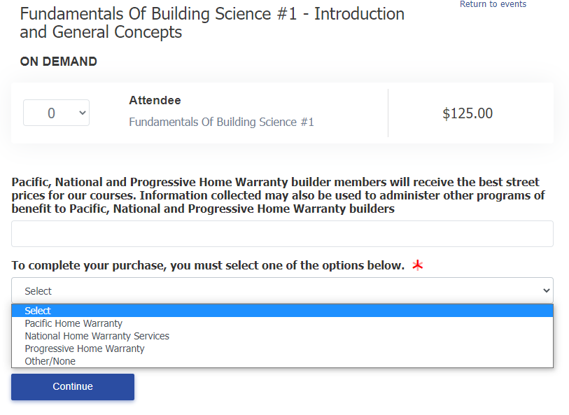This screenshot has width=569, height=415.
Task: Click the chevron on the quantity selector
Action: 83,113
